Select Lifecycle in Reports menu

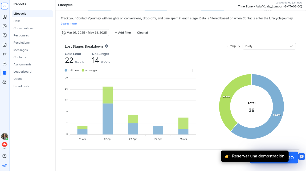click(32, 14)
